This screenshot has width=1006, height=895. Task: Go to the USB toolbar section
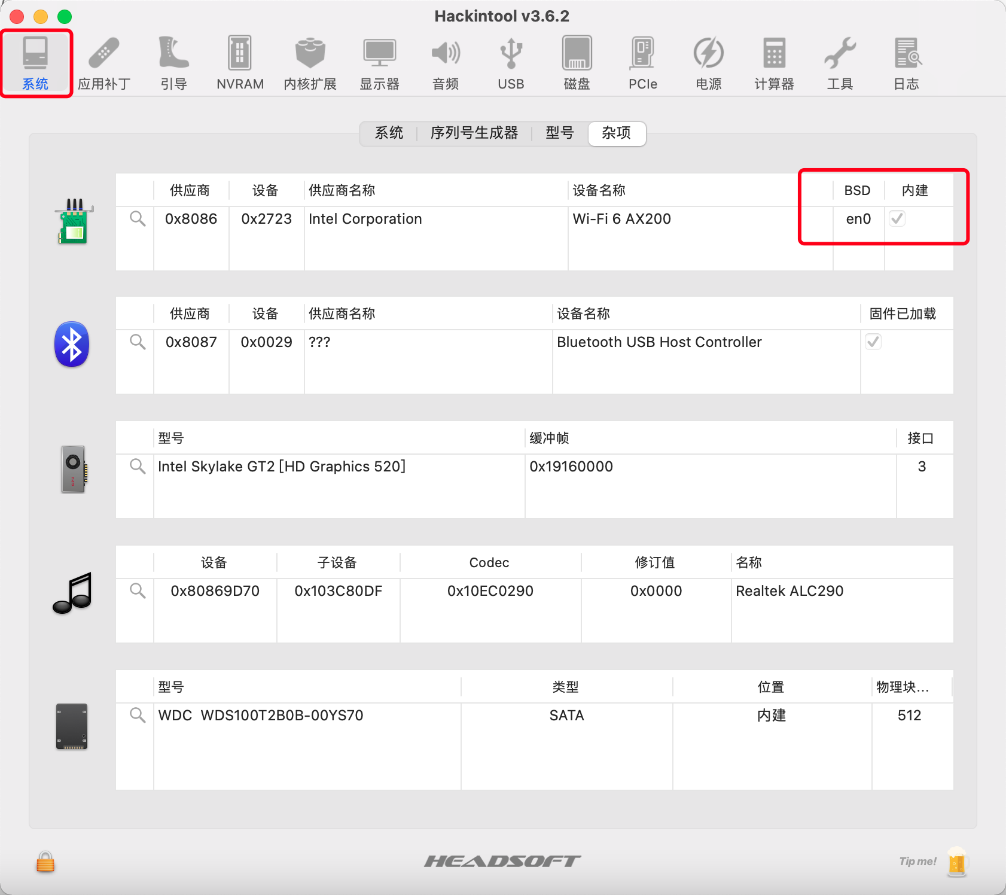(511, 63)
